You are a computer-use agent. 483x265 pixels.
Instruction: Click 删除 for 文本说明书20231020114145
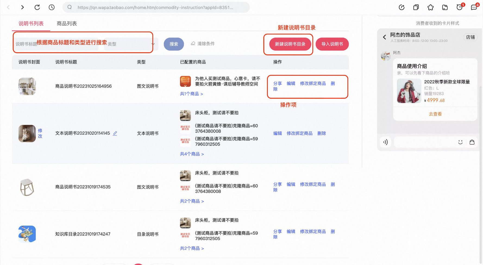click(x=322, y=133)
